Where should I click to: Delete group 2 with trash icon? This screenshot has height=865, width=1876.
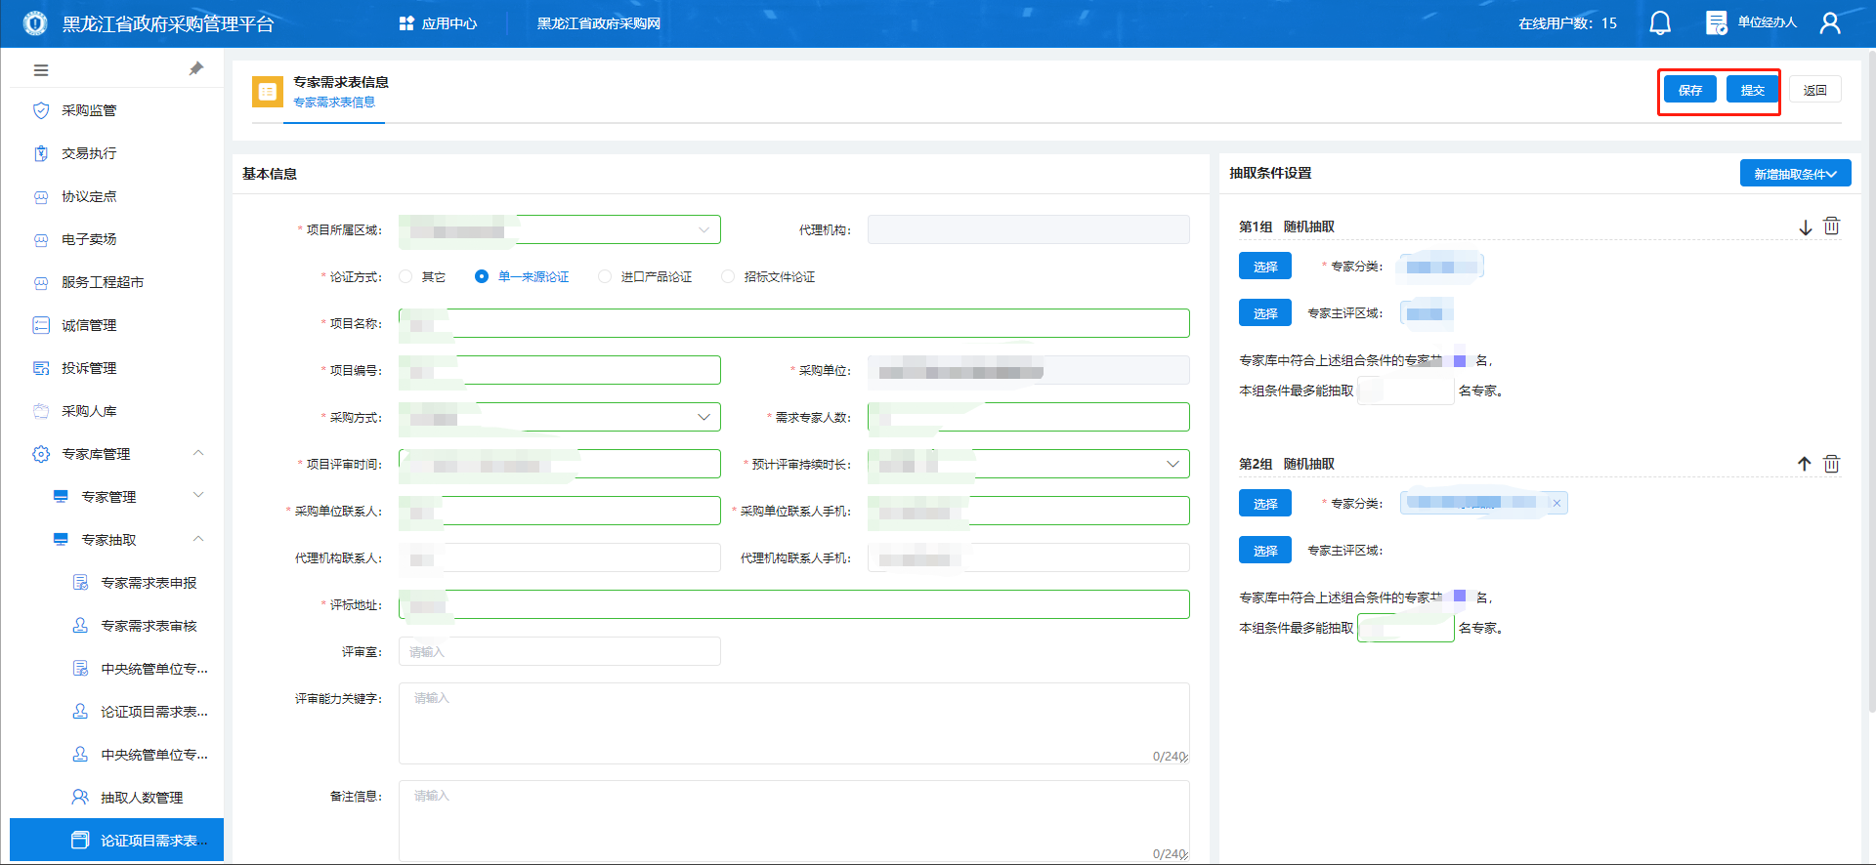coord(1831,464)
